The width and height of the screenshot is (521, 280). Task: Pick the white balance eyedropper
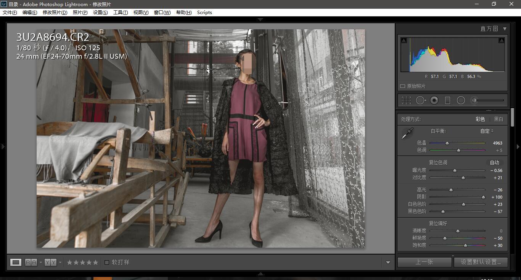coord(407,134)
